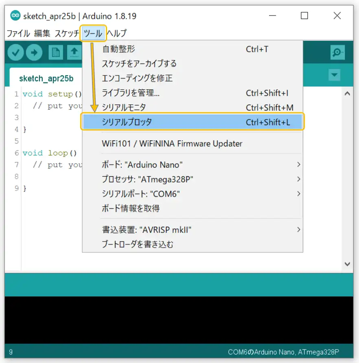
Task: Choose エンコーディングを修正
Action: click(x=193, y=78)
